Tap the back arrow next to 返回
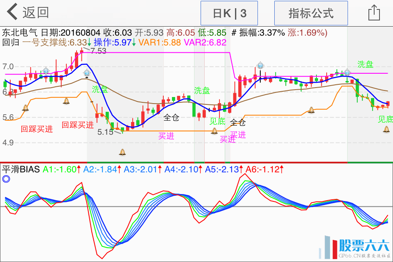Viewport: 393px width, 262px height. click(x=12, y=12)
